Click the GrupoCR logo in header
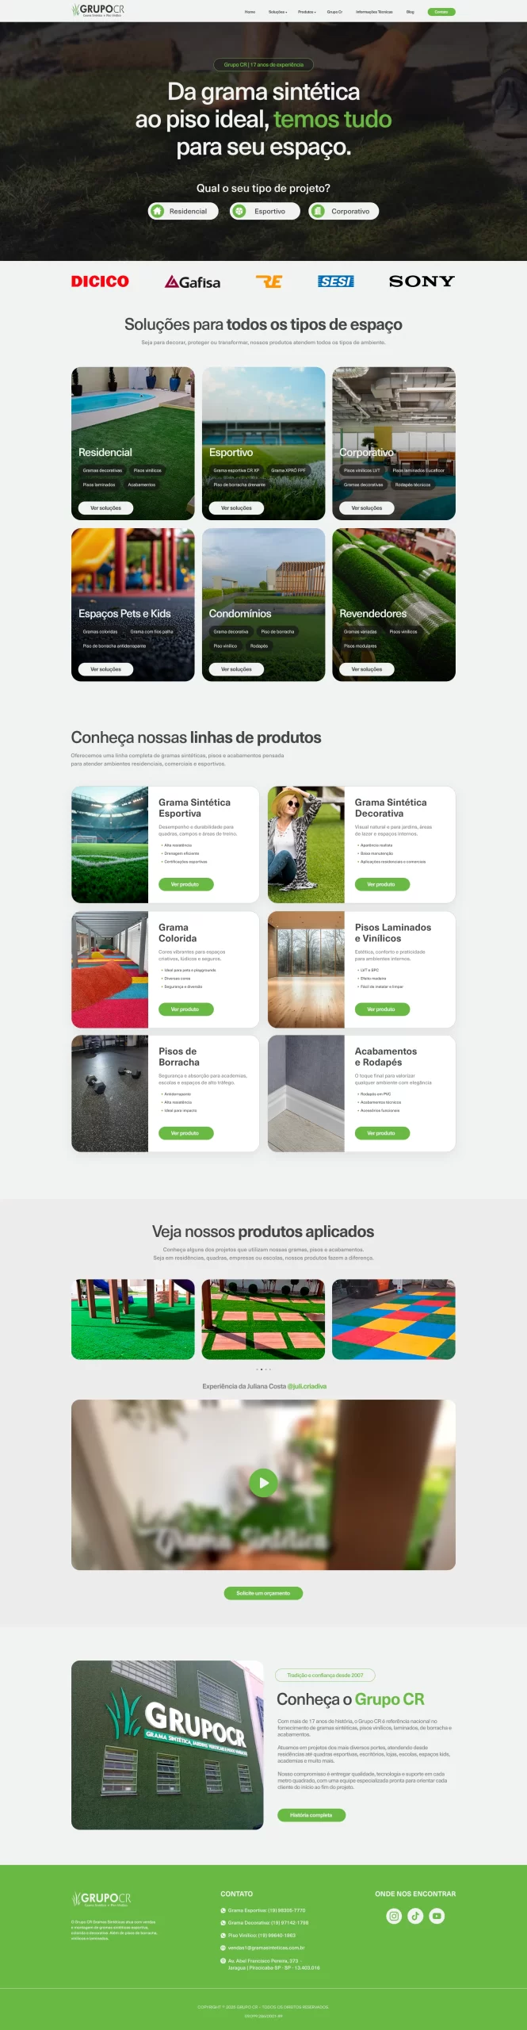 pos(97,10)
